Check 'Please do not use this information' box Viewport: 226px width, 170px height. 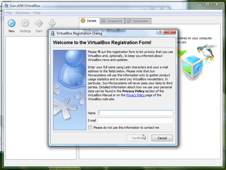(x=90, y=128)
